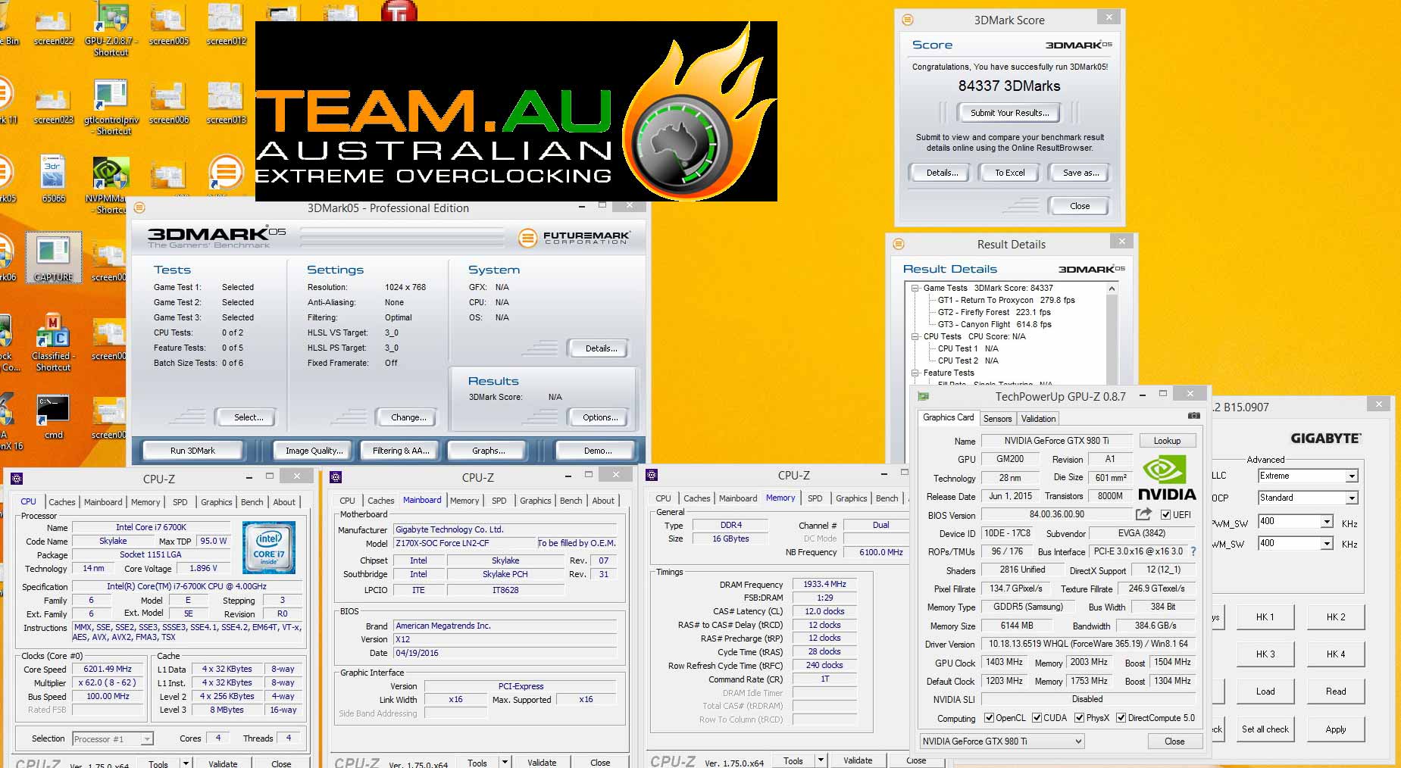
Task: Collapse the Feature Tests tree node
Action: (915, 373)
